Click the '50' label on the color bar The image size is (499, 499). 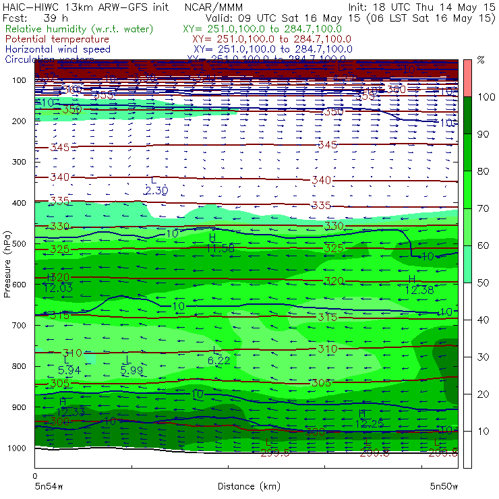pos(483,283)
